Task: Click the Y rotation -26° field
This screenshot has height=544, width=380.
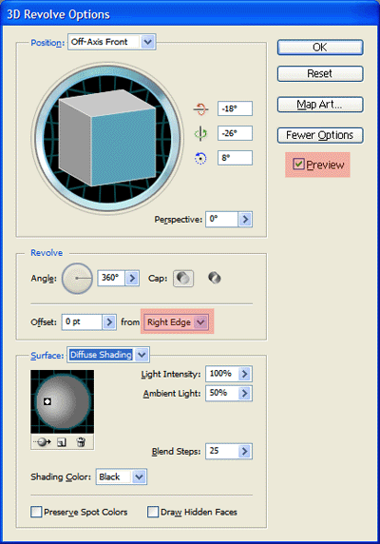Action: 235,133
